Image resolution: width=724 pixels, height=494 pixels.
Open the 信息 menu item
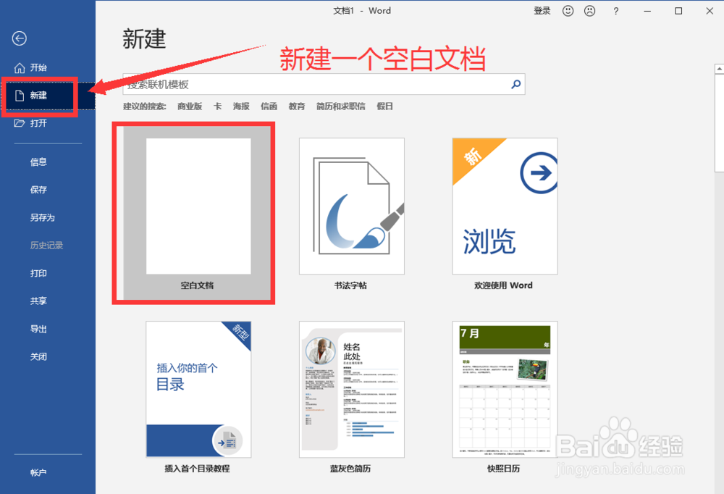[x=38, y=162]
